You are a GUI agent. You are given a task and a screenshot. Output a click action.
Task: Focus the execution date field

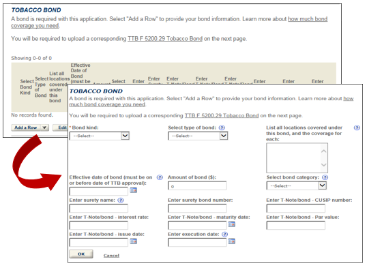(197, 242)
